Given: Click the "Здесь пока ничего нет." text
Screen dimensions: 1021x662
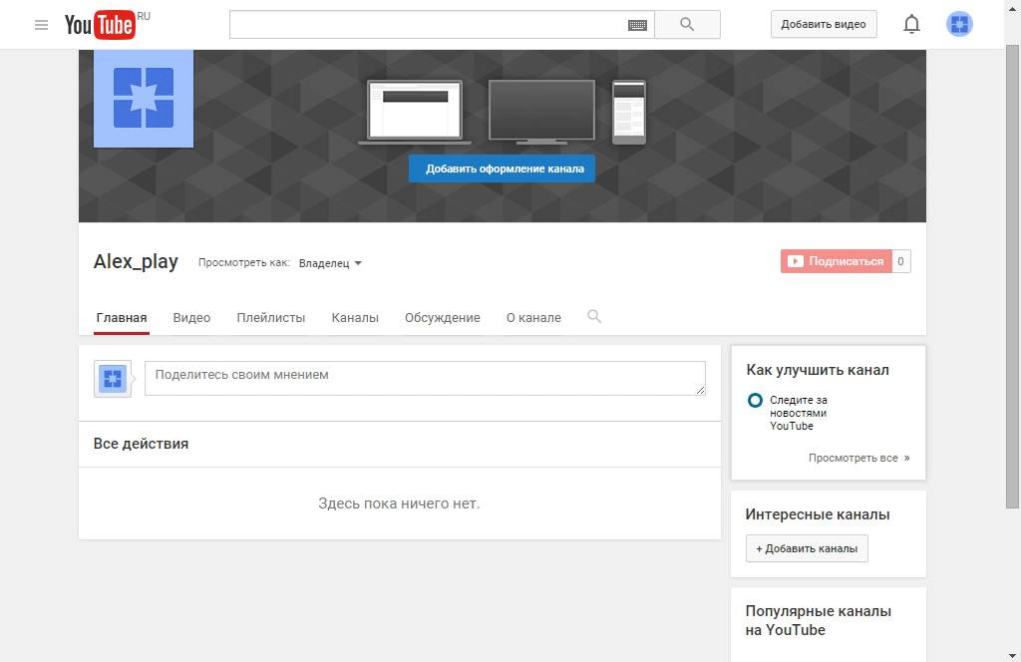Looking at the screenshot, I should [x=399, y=503].
